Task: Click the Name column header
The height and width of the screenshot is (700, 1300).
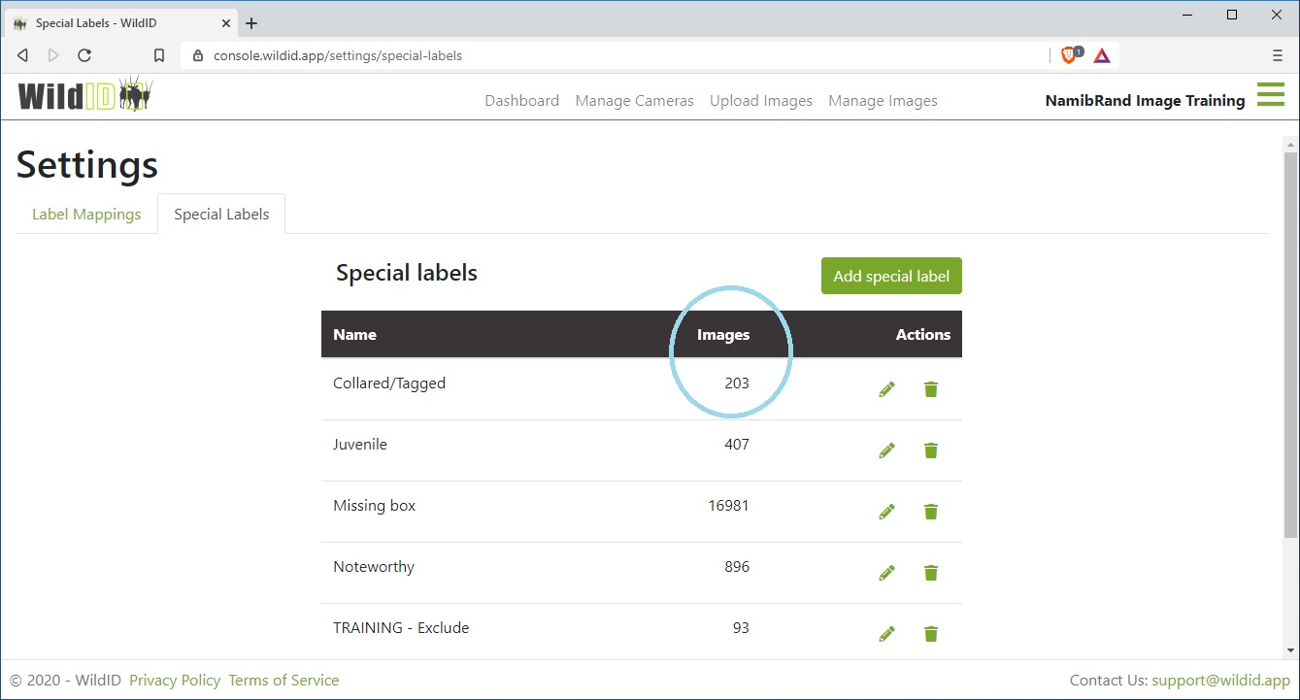Action: pyautogui.click(x=354, y=335)
